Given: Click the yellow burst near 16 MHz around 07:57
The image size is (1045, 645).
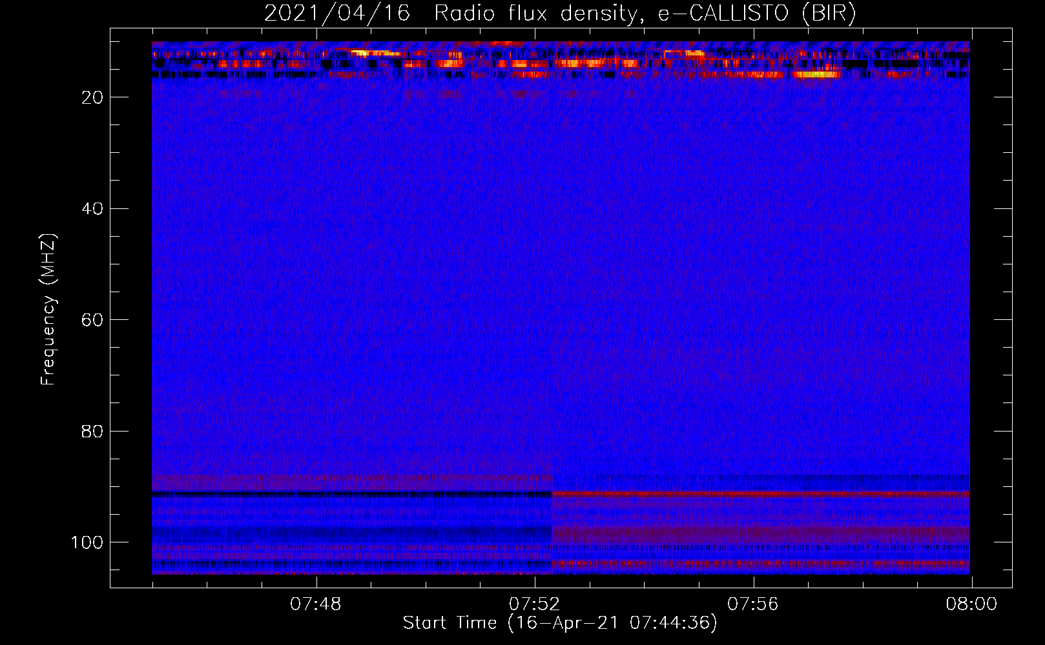Looking at the screenshot, I should tap(817, 75).
